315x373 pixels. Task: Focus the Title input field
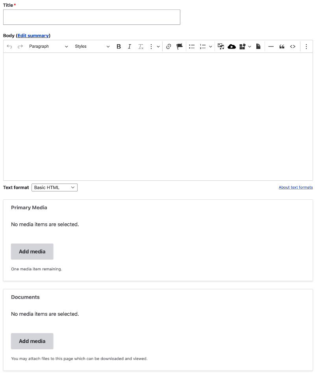point(91,17)
